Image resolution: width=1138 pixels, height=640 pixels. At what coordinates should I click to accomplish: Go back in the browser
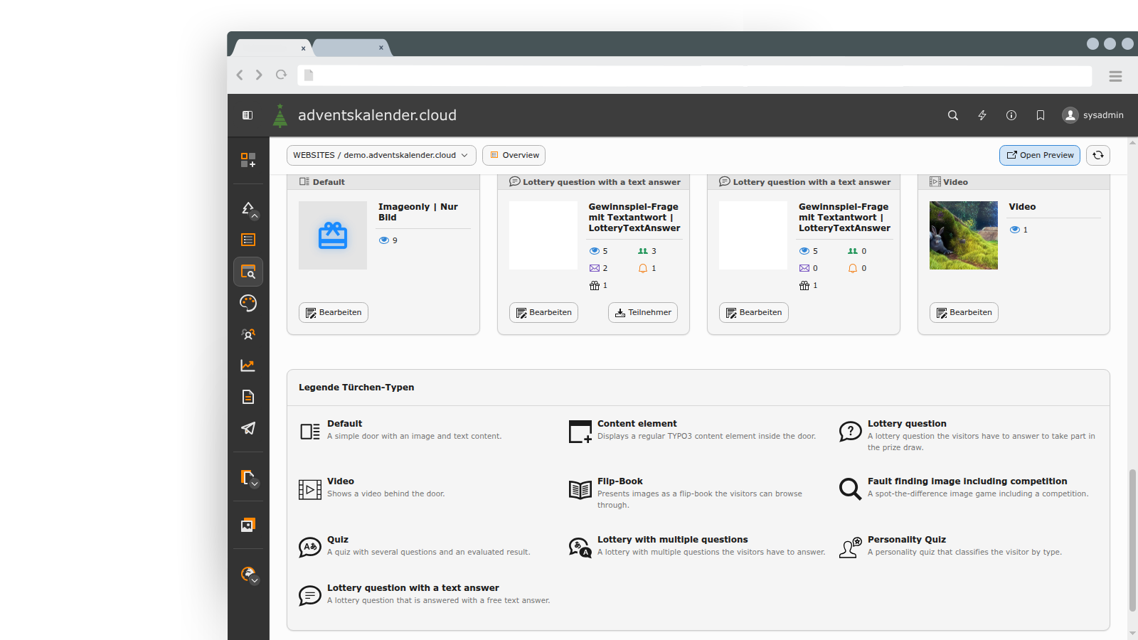[x=240, y=75]
